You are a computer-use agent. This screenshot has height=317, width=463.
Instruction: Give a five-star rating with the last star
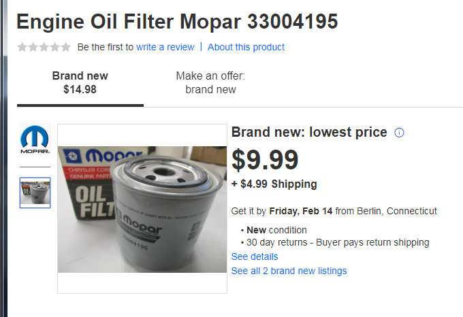point(65,47)
